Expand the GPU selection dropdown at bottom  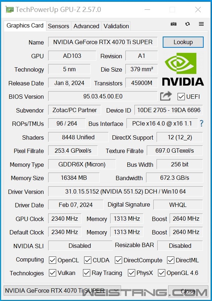pyautogui.click(x=62, y=291)
